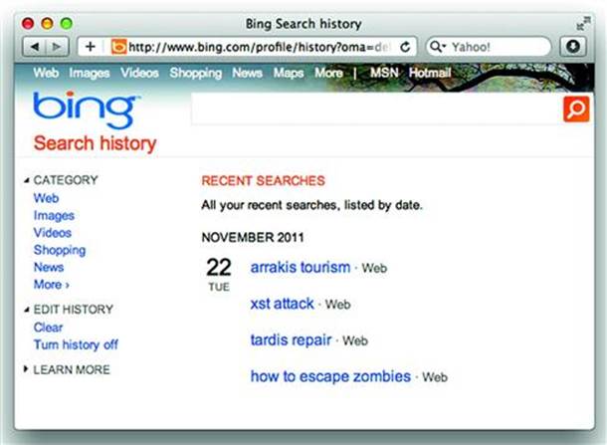Open the Images tab in top navigation

(x=90, y=73)
